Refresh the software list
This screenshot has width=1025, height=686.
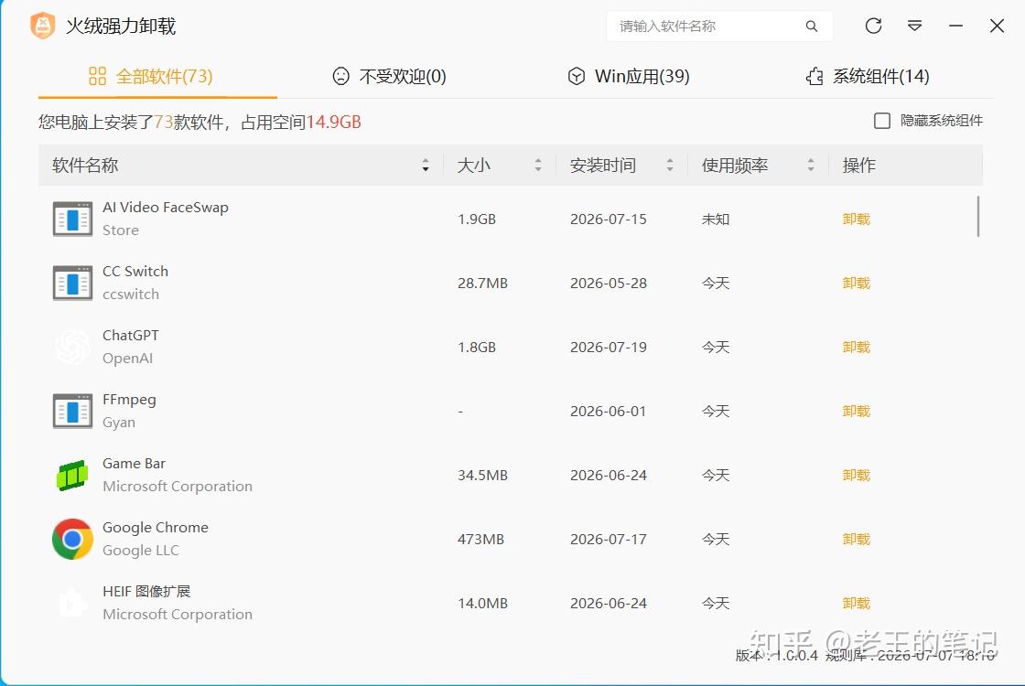tap(873, 26)
